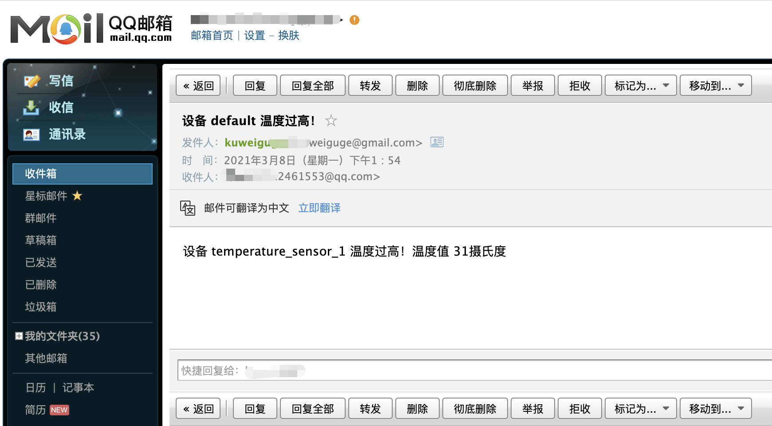Screen dimensions: 772x426
Task: Open the bottom 标记为 dropdown
Action: pyautogui.click(x=641, y=409)
